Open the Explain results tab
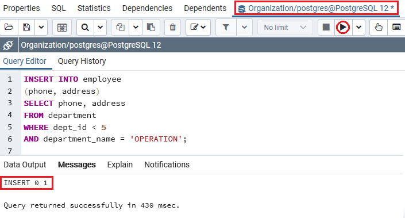 point(120,165)
